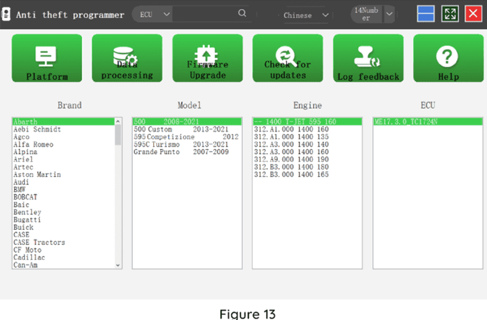Select ECU ME17.3.0_TC1724N
This screenshot has height=320, width=487.
[x=428, y=122]
